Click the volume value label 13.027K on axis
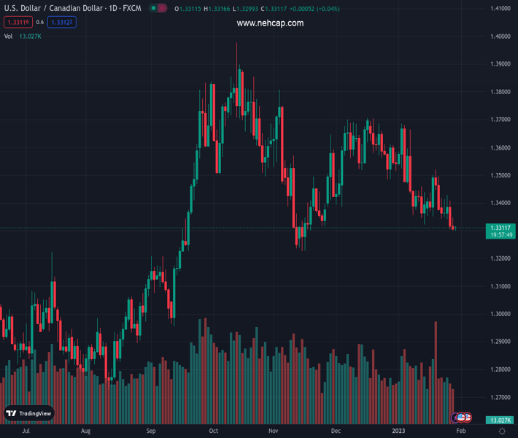518x438 pixels. (x=500, y=420)
